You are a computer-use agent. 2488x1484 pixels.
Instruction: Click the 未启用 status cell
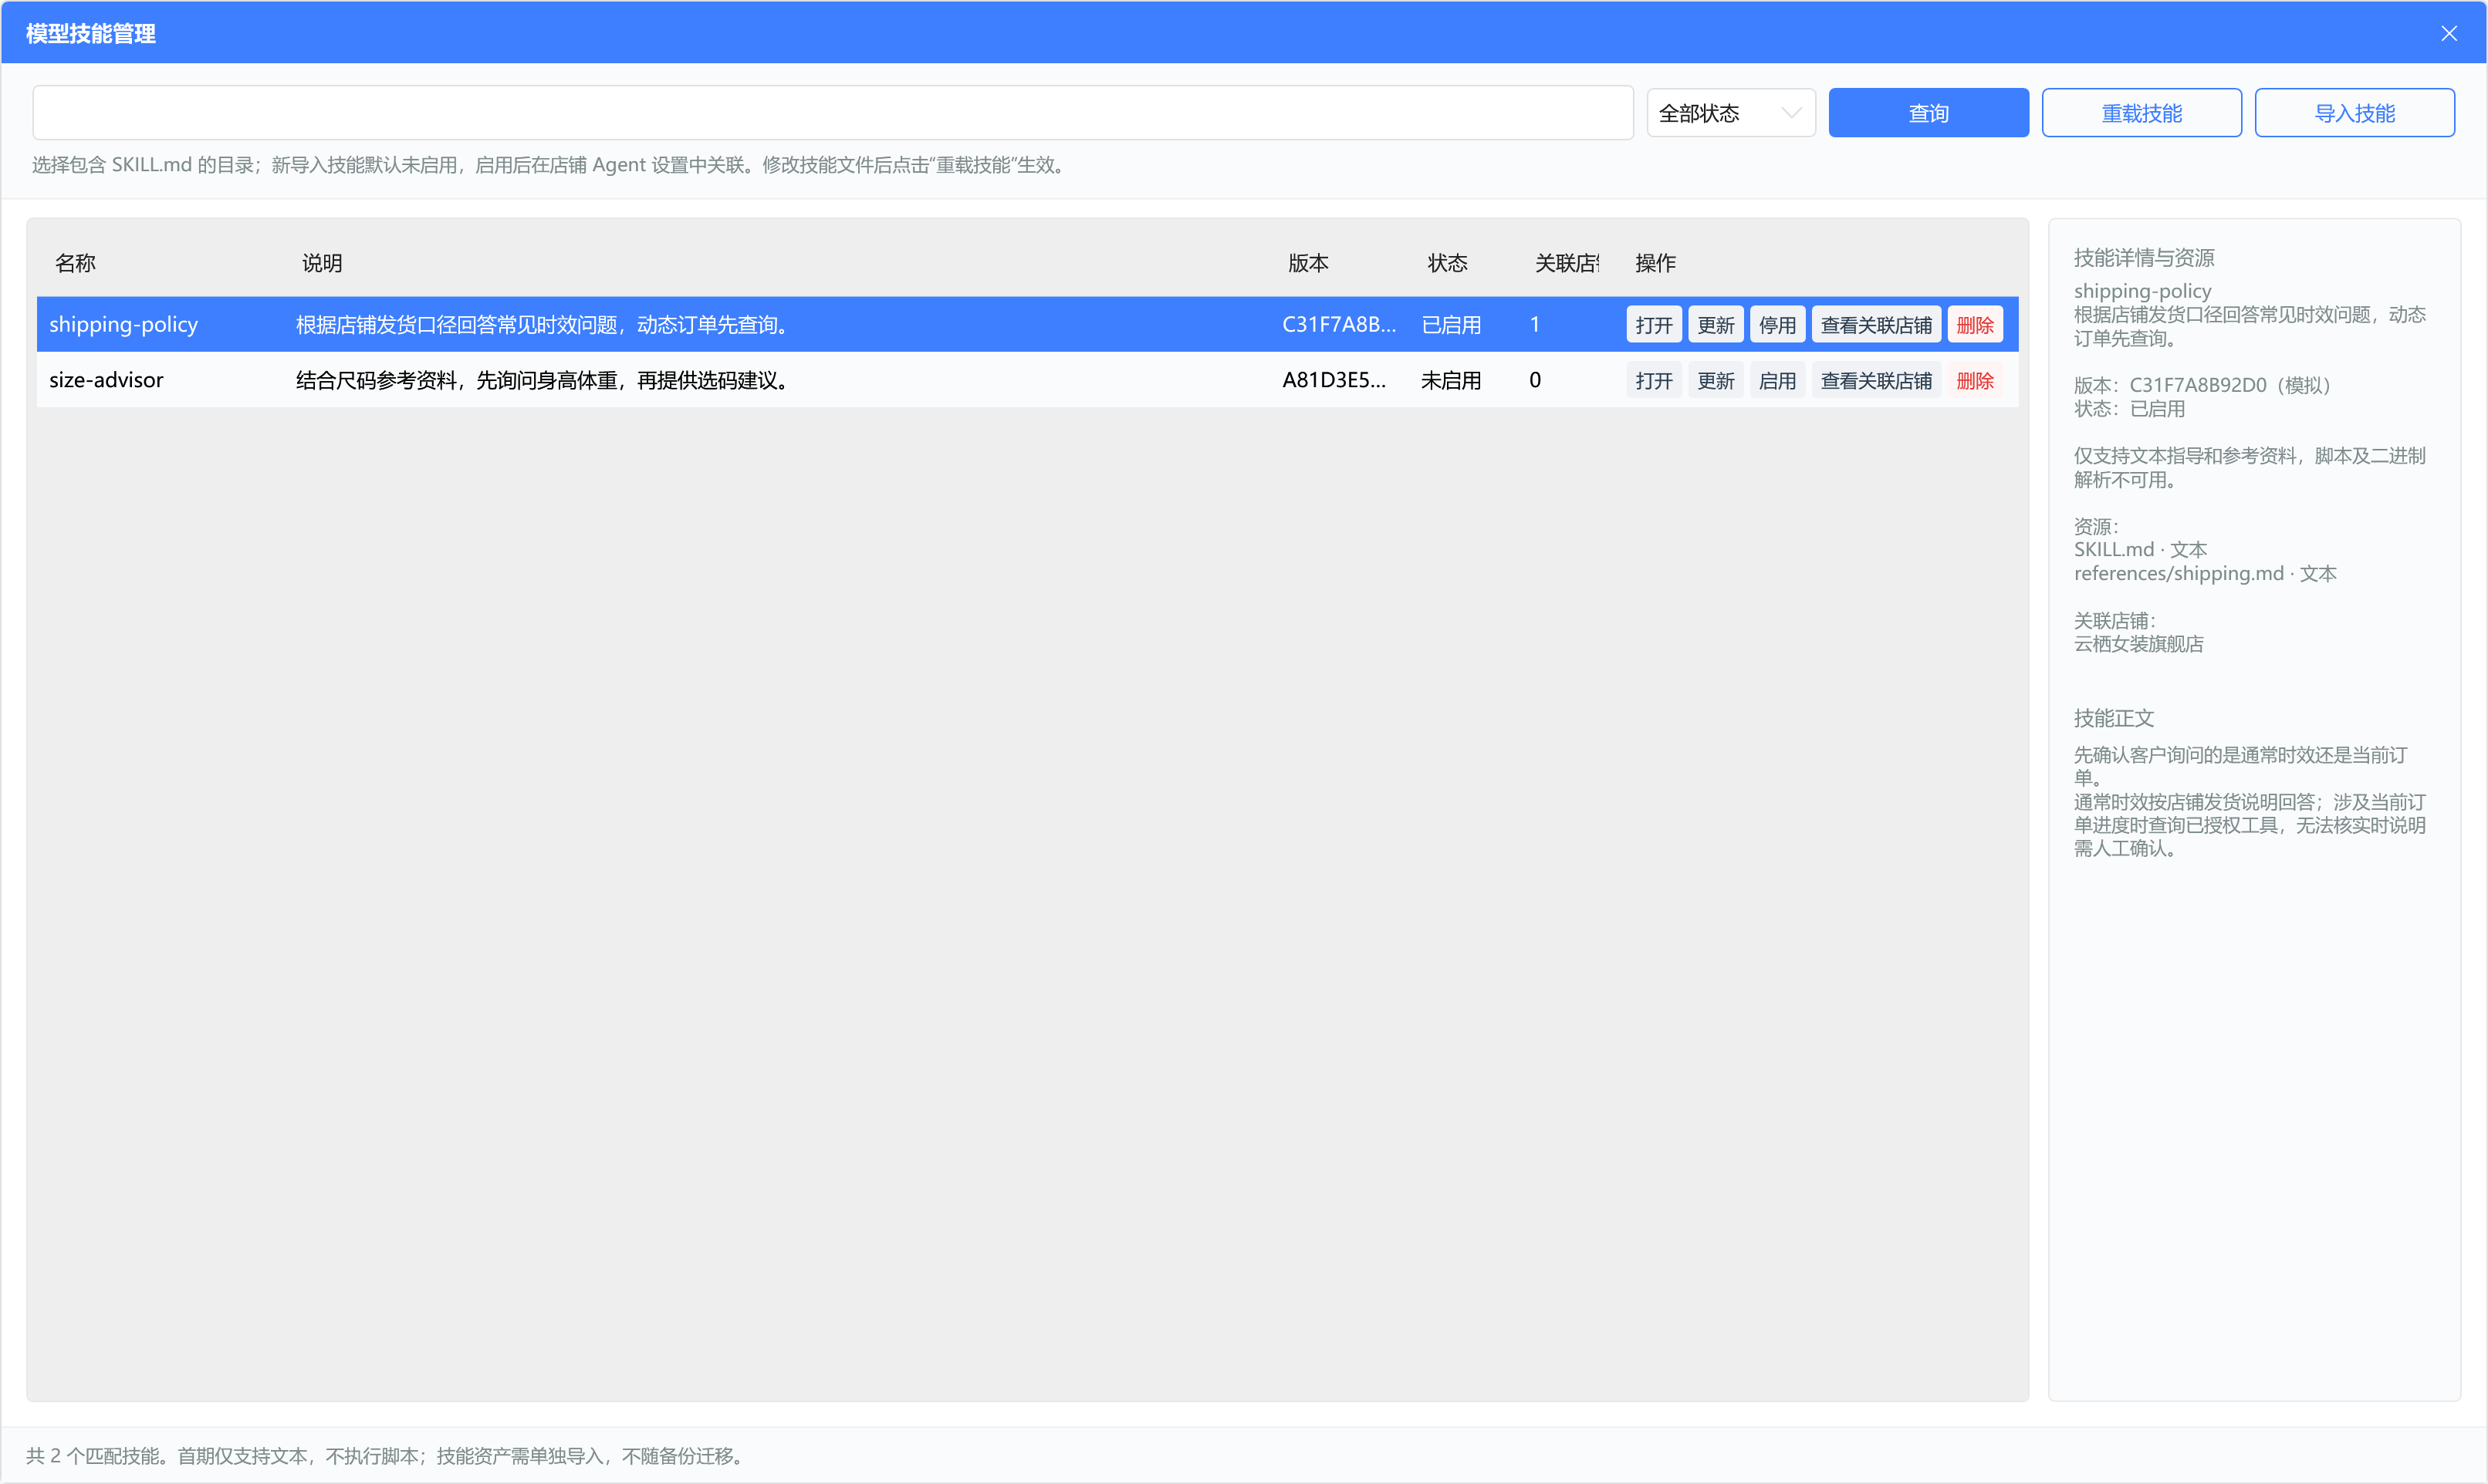pyautogui.click(x=1452, y=380)
